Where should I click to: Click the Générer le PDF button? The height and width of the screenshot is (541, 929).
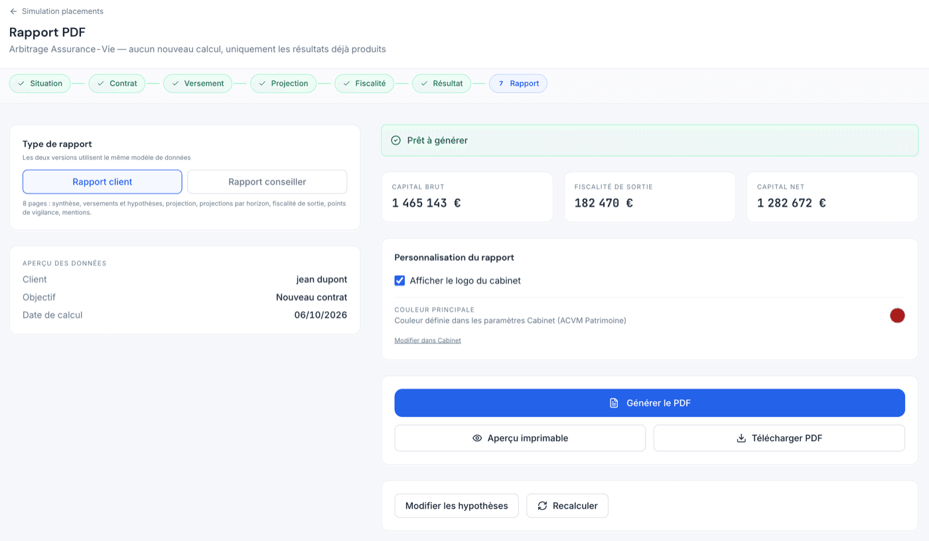[650, 403]
